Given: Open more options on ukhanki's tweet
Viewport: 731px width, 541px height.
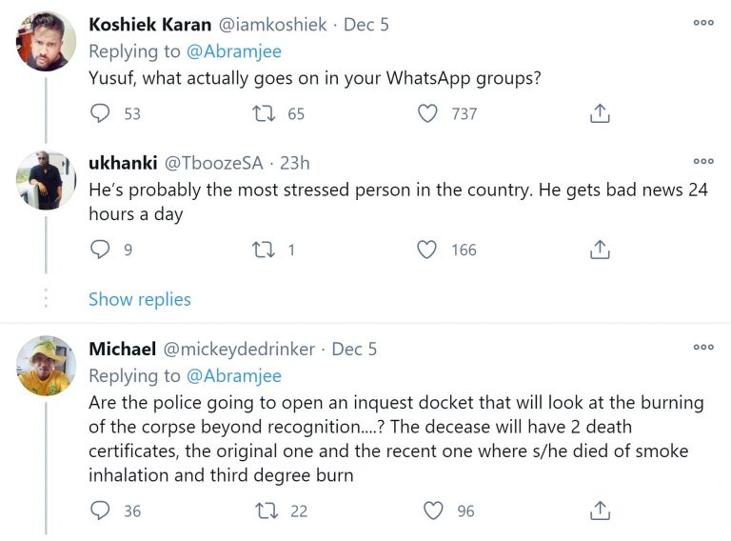Looking at the screenshot, I should [x=703, y=161].
